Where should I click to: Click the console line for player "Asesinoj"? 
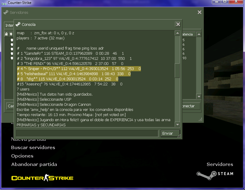(x=69, y=84)
